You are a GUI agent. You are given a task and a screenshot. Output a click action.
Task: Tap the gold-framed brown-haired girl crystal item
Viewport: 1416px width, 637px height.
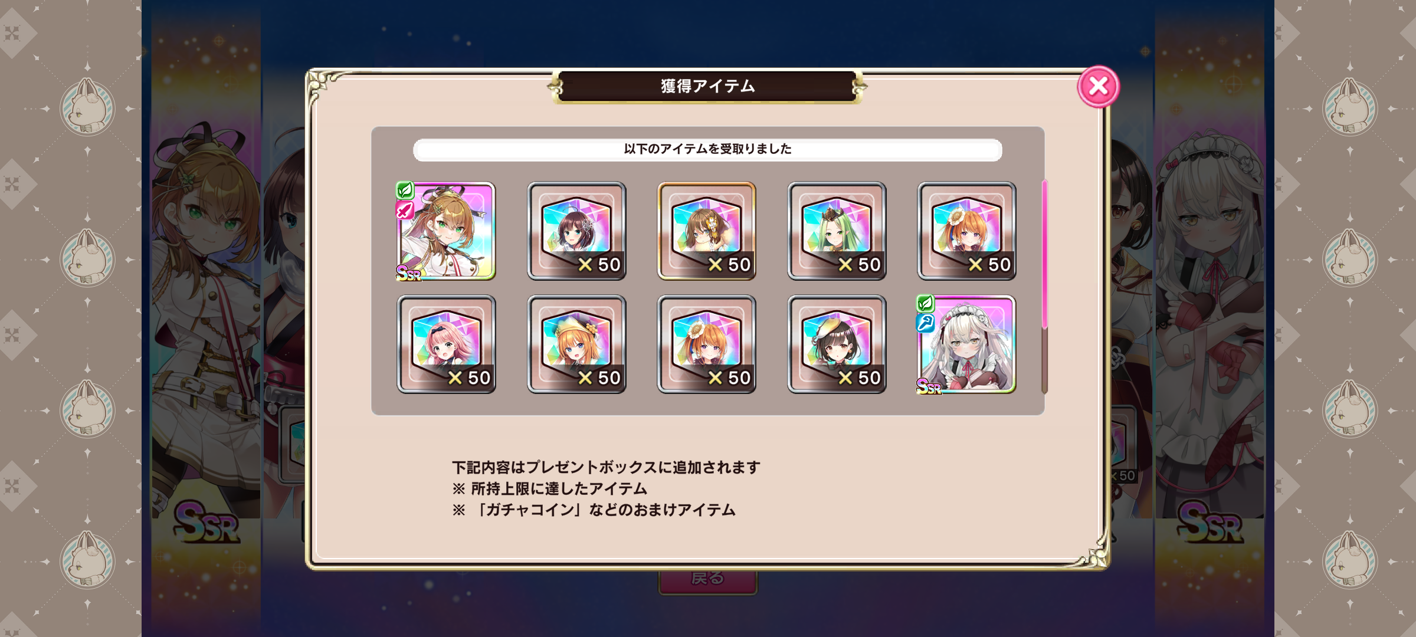[x=707, y=231]
